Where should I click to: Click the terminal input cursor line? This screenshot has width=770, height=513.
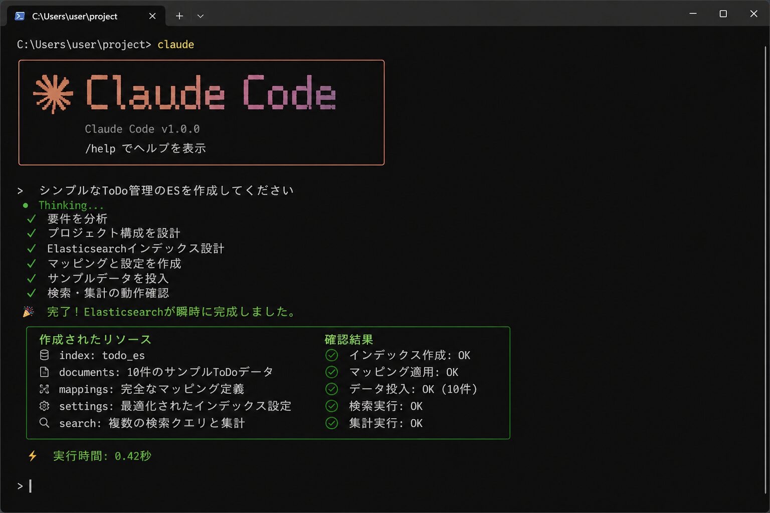click(29, 486)
